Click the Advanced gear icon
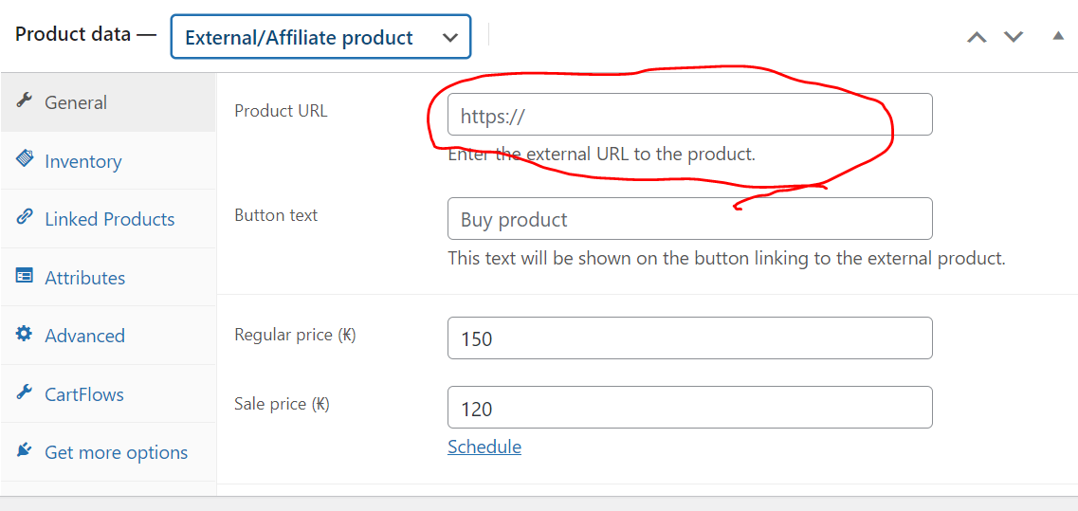This screenshot has height=511, width=1078. (x=26, y=334)
